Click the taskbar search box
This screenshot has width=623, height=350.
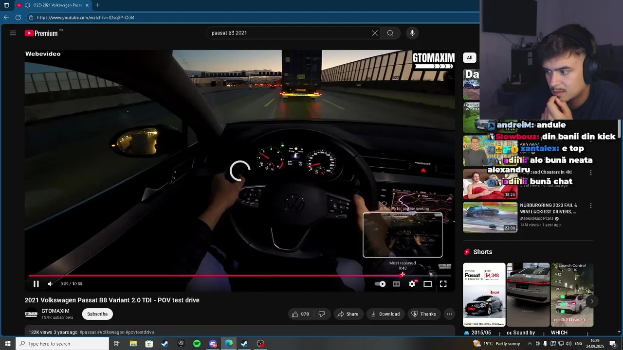[x=61, y=344]
